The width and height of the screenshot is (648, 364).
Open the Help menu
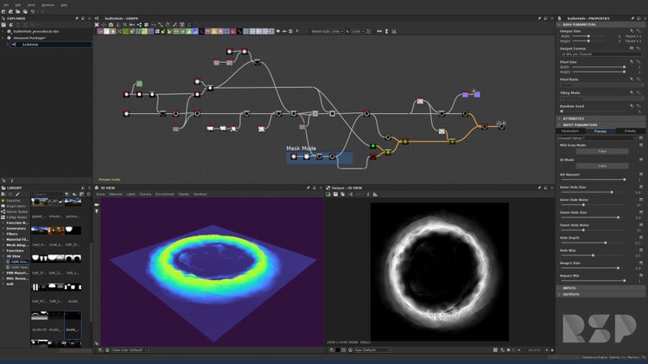click(64, 5)
